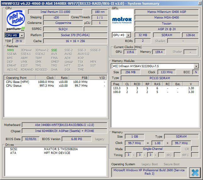The height and width of the screenshot is (180, 203).
Task: Click the 32 MB video memory field
Action: pyautogui.click(x=143, y=35)
